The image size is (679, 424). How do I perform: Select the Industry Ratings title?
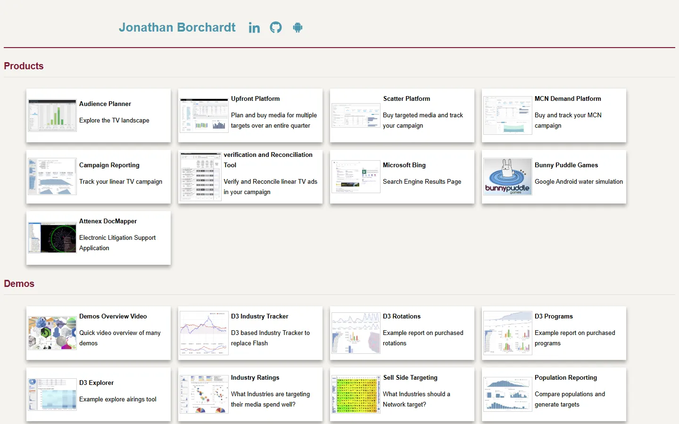point(255,377)
